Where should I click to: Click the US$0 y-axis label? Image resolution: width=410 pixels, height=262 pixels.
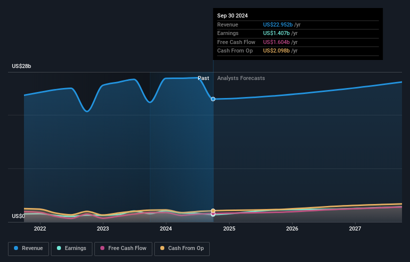point(18,216)
